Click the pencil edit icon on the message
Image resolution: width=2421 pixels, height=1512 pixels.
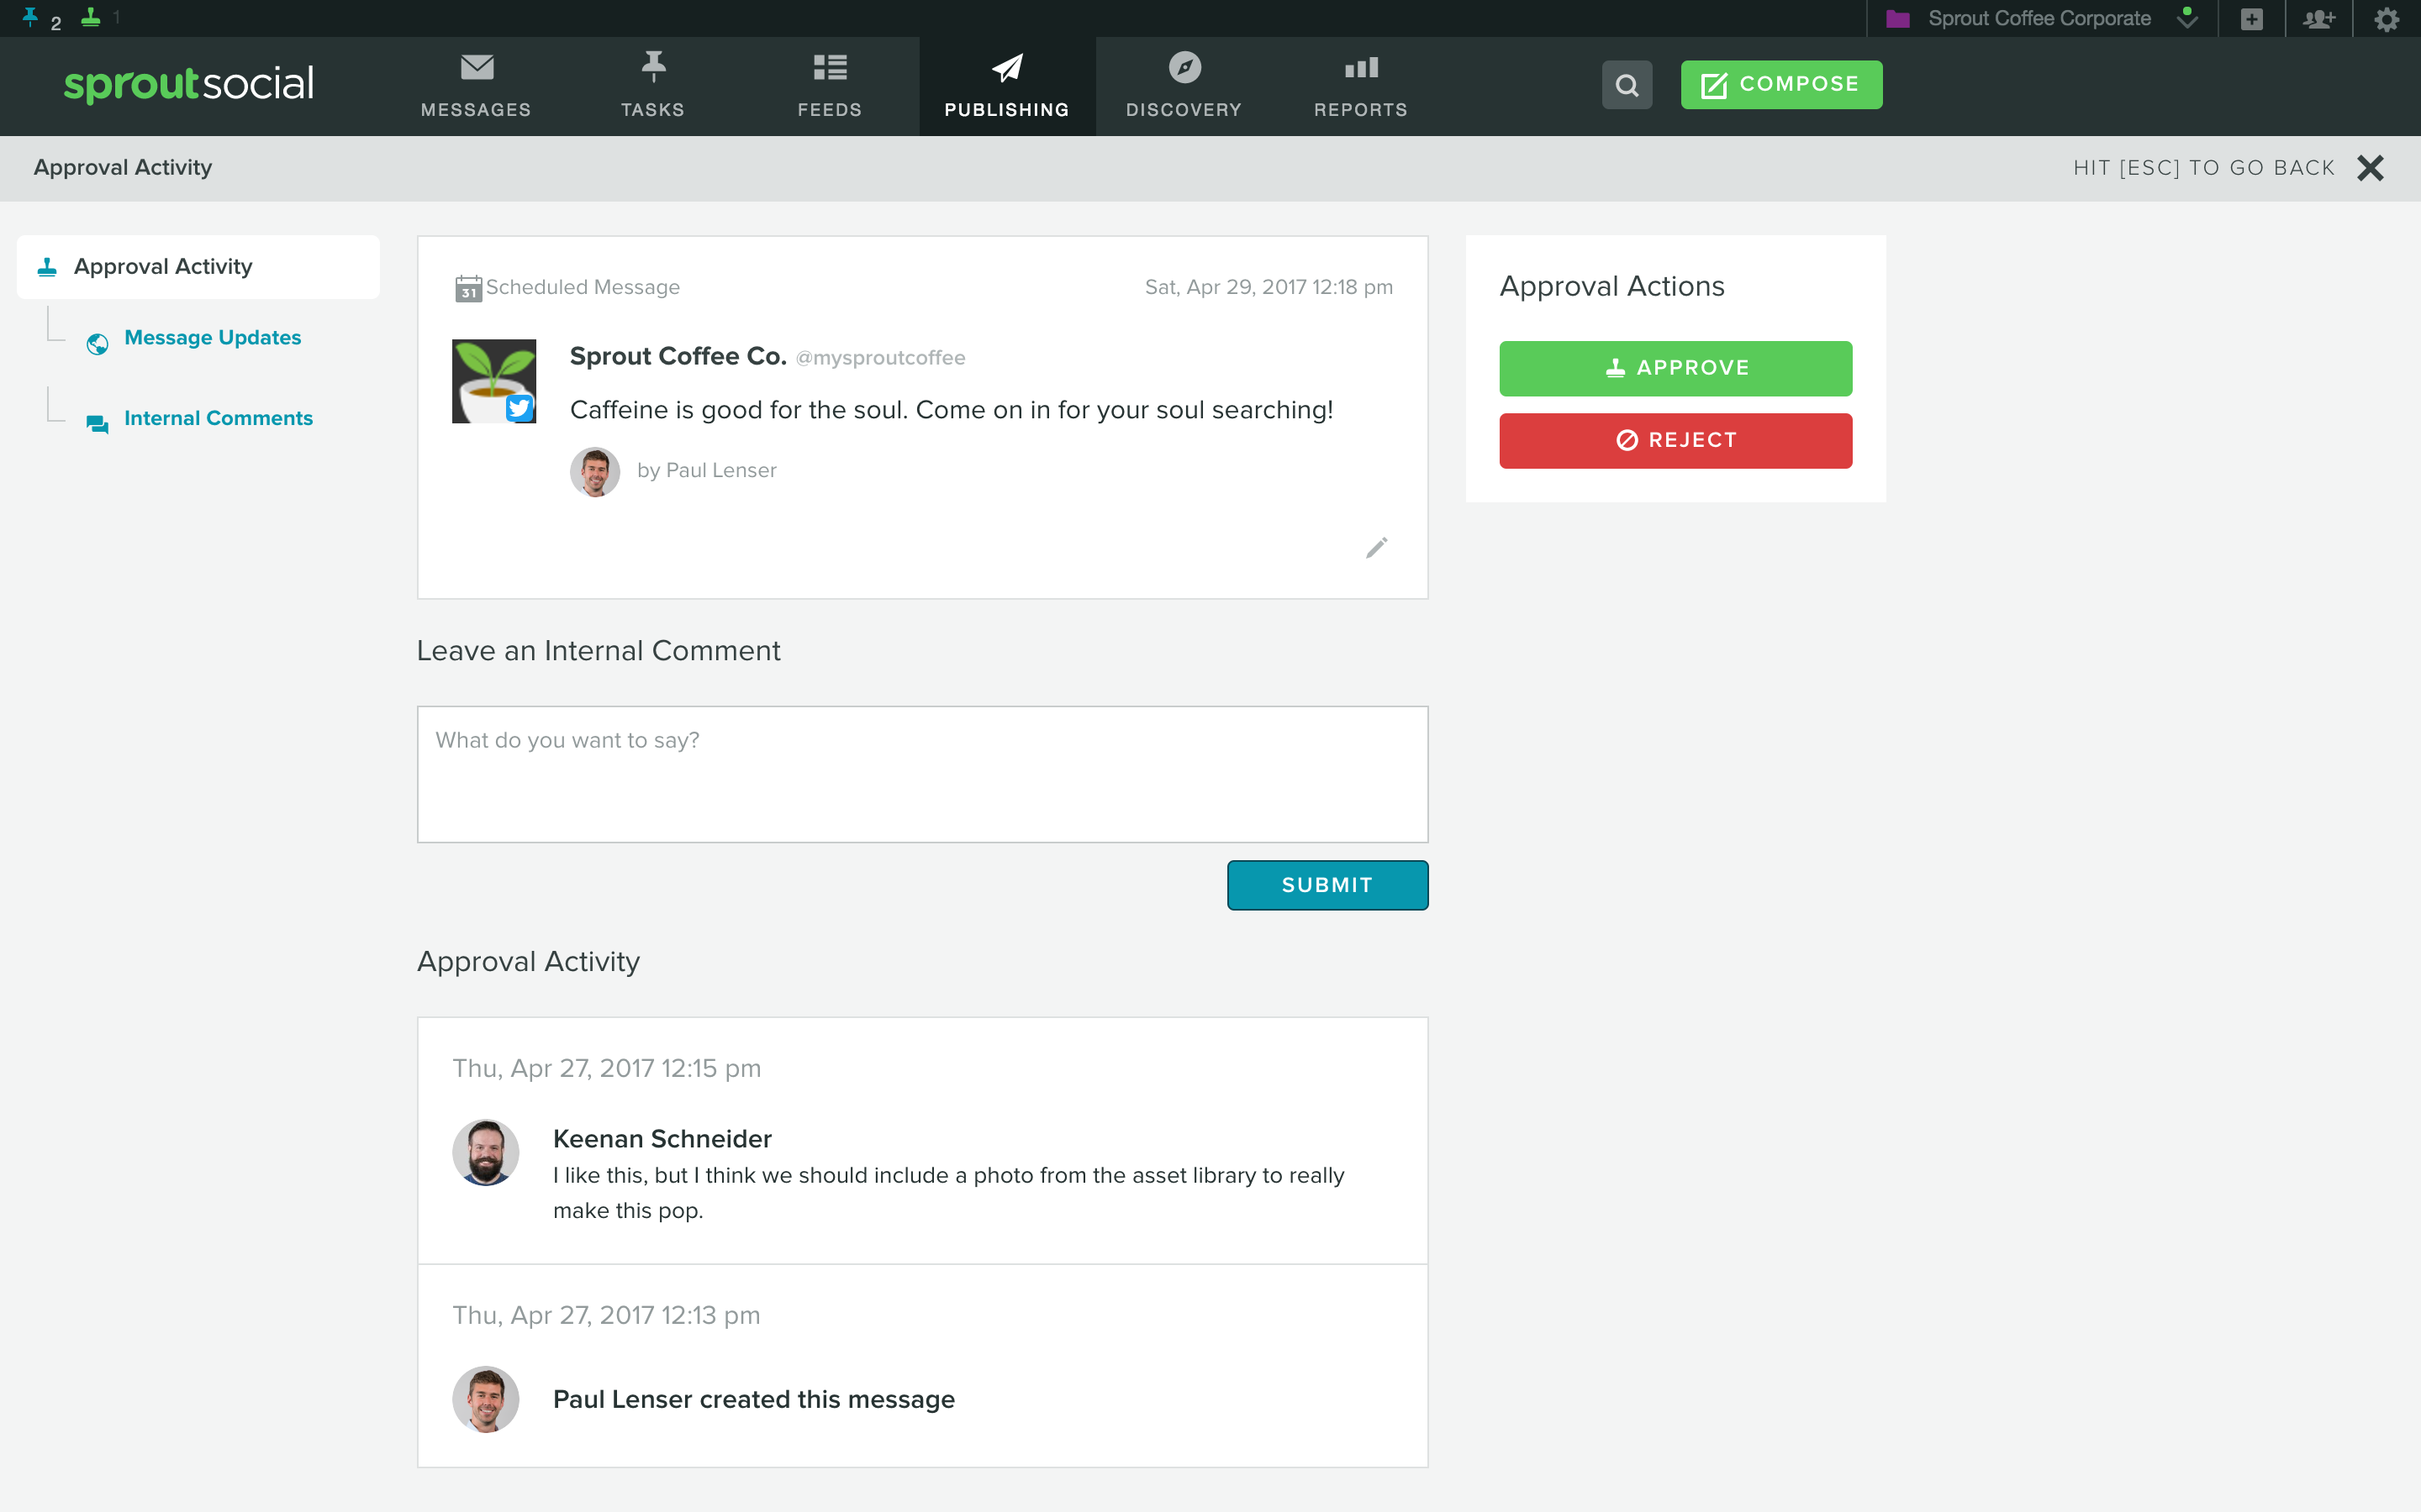point(1377,547)
